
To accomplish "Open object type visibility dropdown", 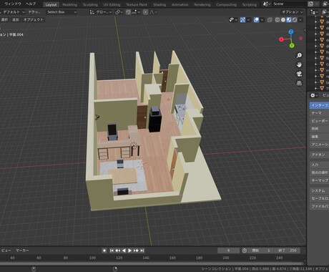I will (x=233, y=20).
